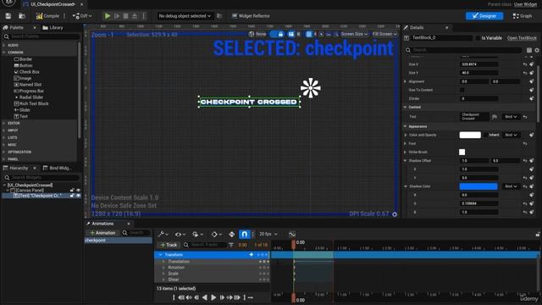Select the checkpoint animation
This screenshot has height=305, width=542.
[x=119, y=241]
